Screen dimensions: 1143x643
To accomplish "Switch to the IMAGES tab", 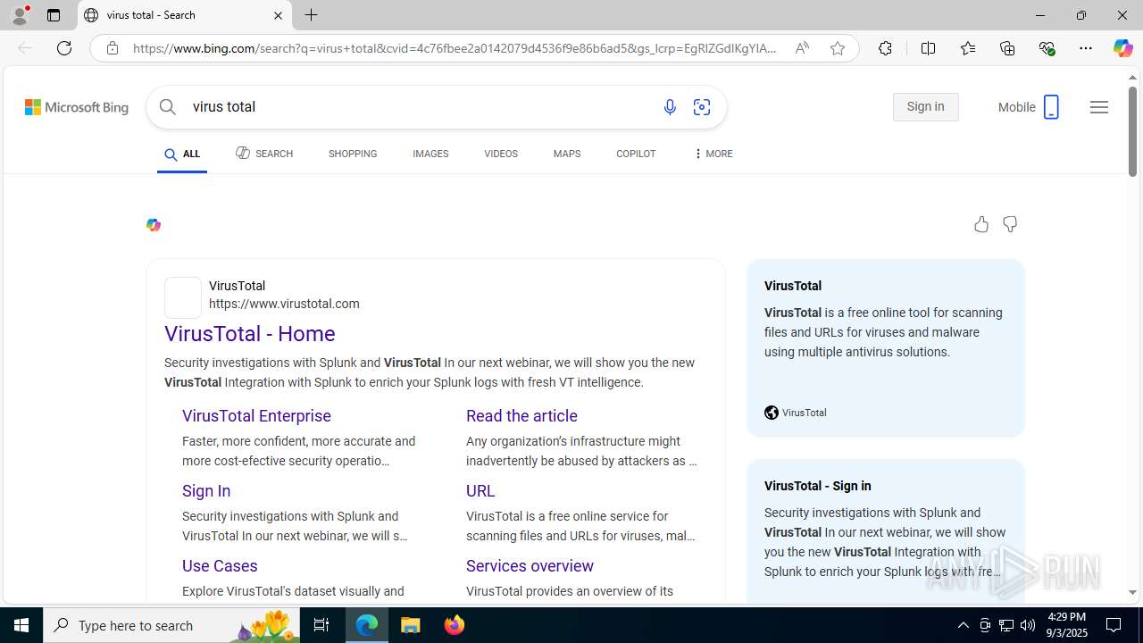I will pos(430,154).
